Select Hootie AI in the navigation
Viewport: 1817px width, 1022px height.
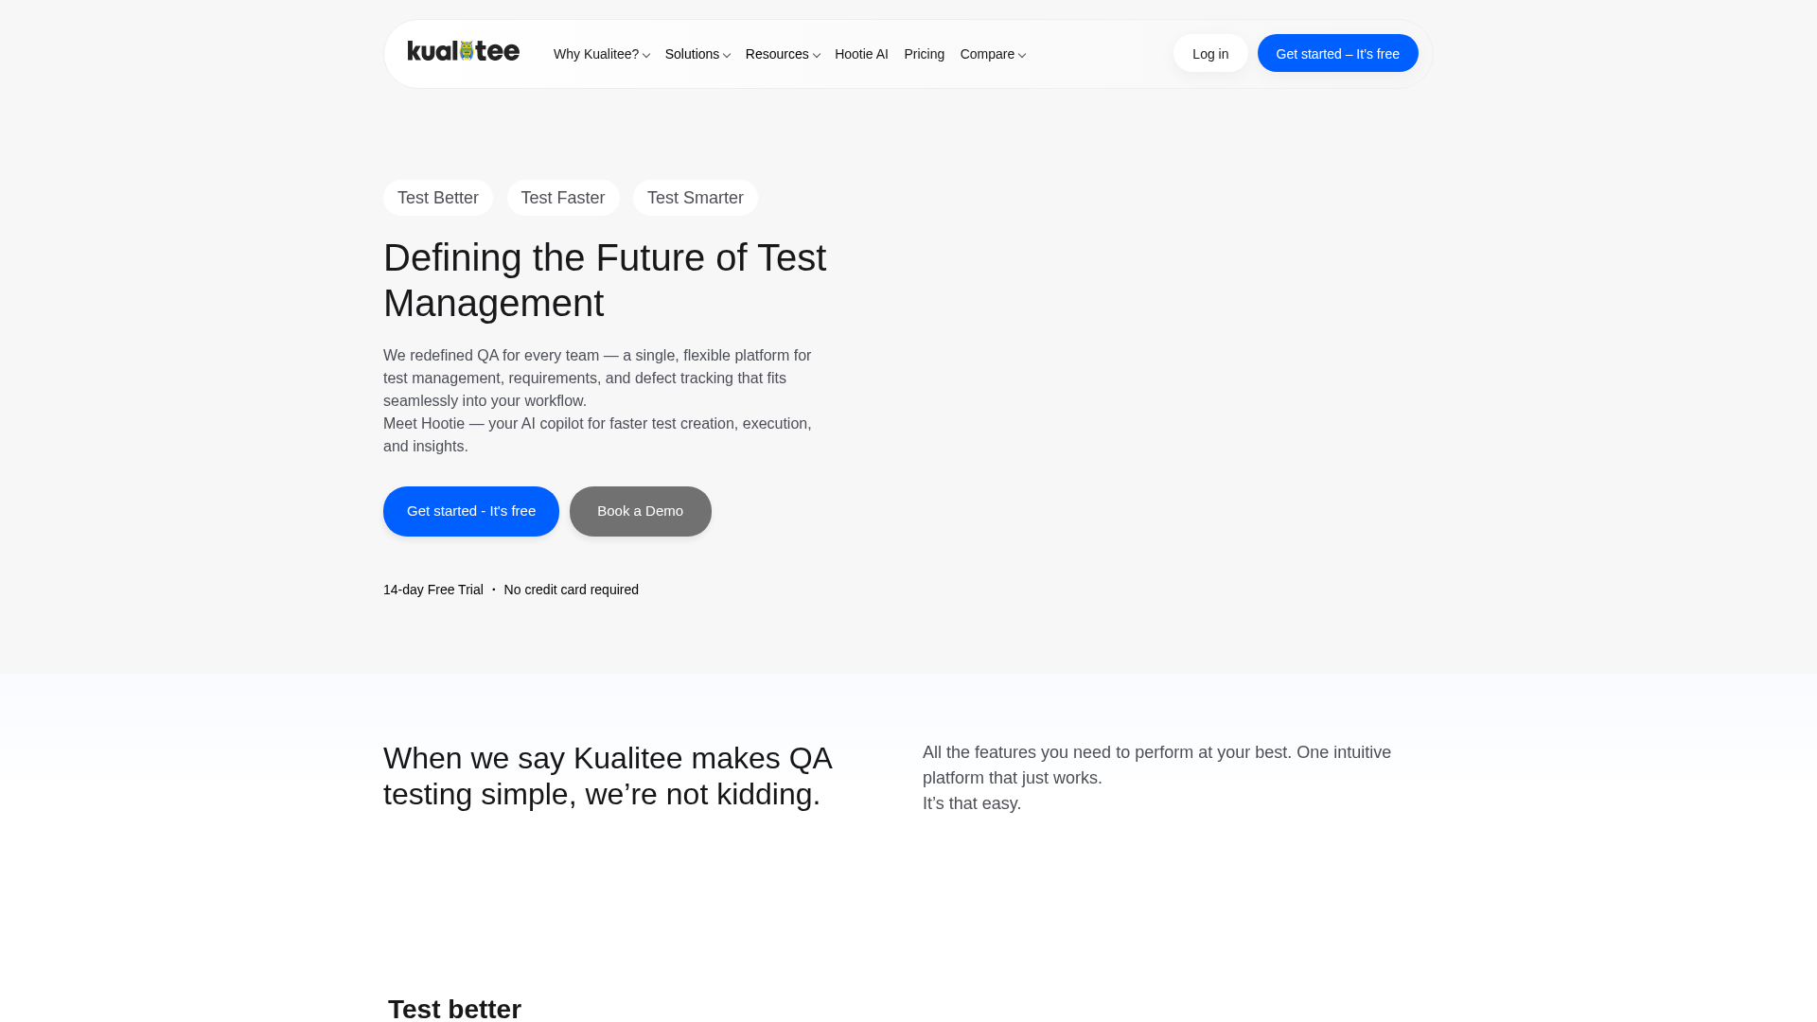coord(861,54)
